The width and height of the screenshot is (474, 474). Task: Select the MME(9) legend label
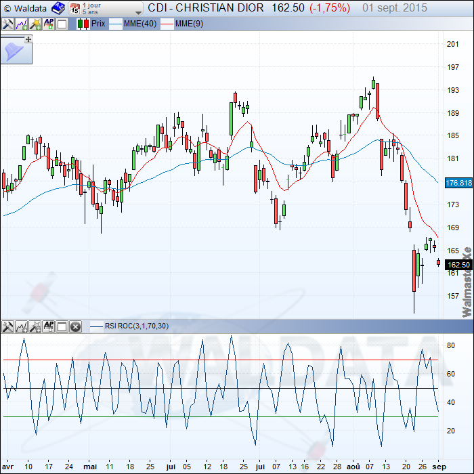coord(189,24)
